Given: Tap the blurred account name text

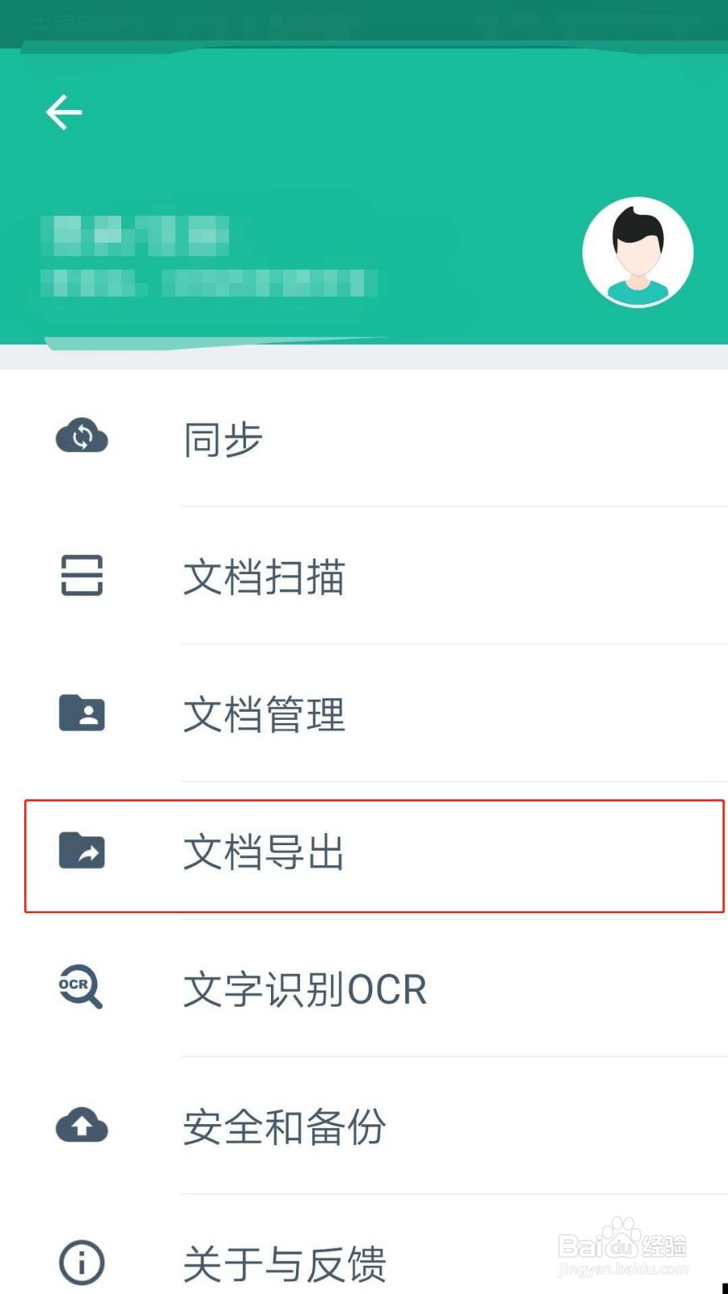Looking at the screenshot, I should [135, 235].
